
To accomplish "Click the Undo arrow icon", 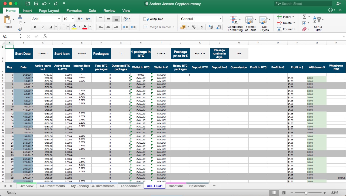I will point(45,4).
